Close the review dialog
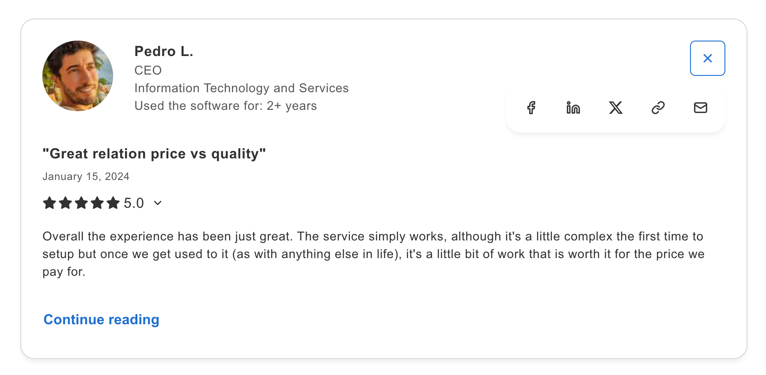The height and width of the screenshot is (375, 766). [x=707, y=58]
